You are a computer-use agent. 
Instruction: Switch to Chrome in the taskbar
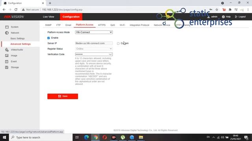coord(96,137)
